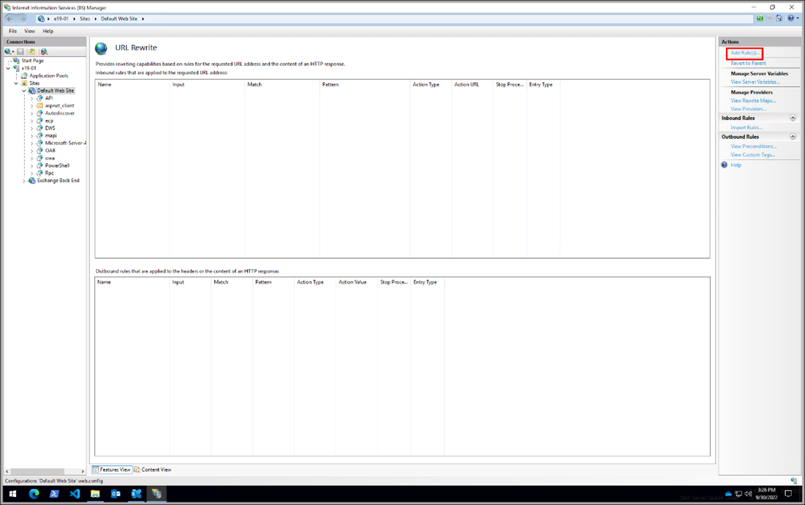The width and height of the screenshot is (805, 505).
Task: Sort inbound rules by Action Type column
Action: [x=430, y=84]
